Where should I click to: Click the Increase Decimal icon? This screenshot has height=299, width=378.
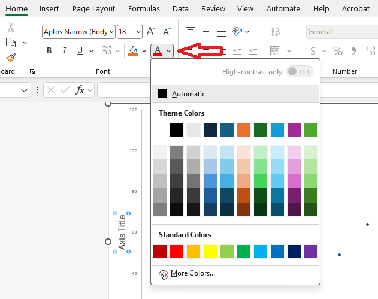(x=371, y=51)
